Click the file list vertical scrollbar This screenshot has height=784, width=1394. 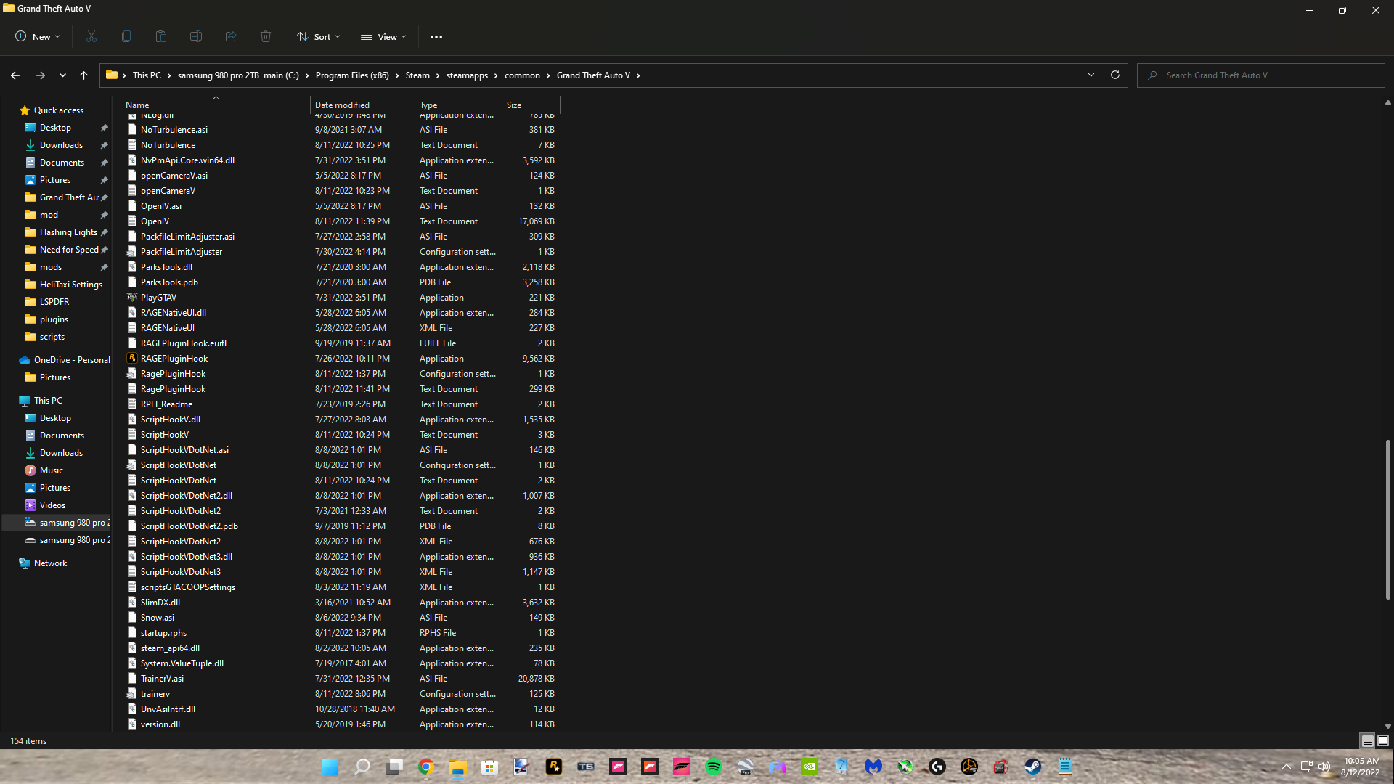point(1387,519)
